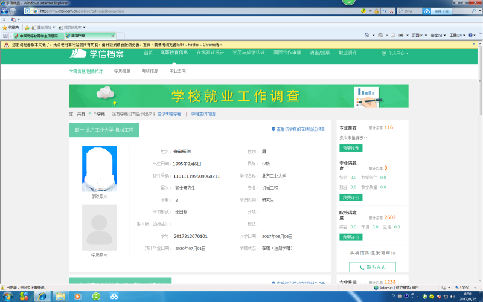
Task: Click the 收藏夹 favorites star icon
Action: pos(5,27)
